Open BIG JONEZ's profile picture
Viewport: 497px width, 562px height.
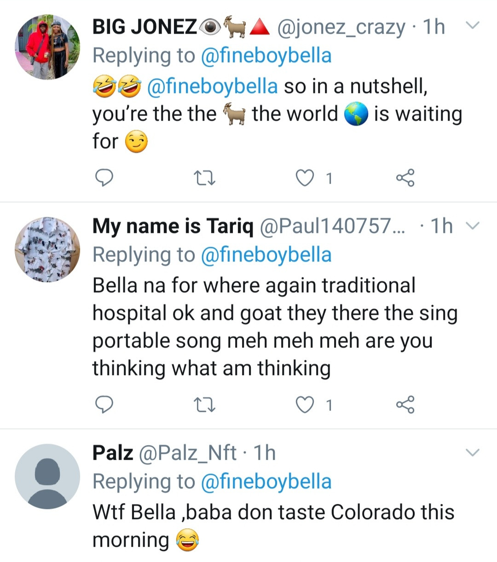47,47
